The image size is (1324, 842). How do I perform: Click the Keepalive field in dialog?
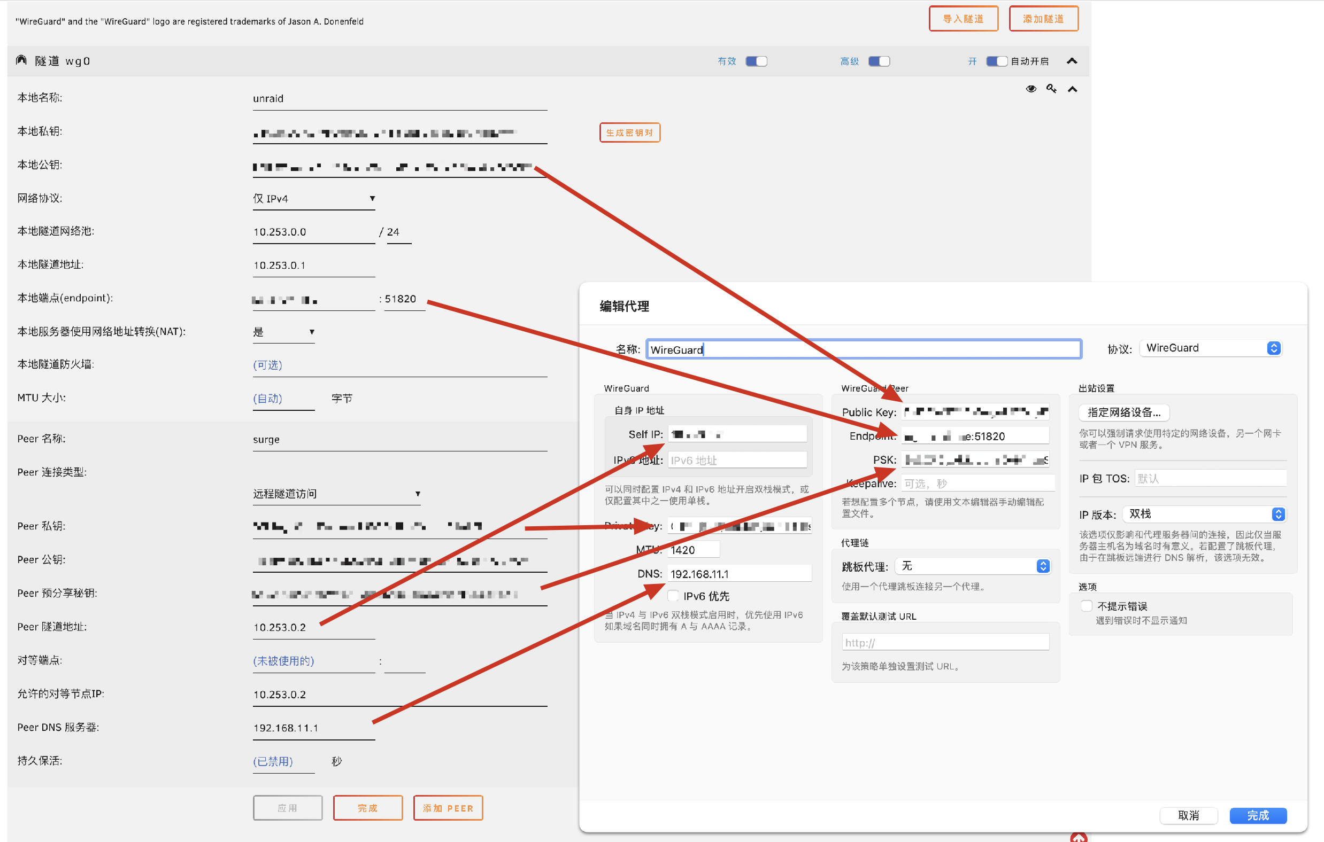pyautogui.click(x=977, y=484)
